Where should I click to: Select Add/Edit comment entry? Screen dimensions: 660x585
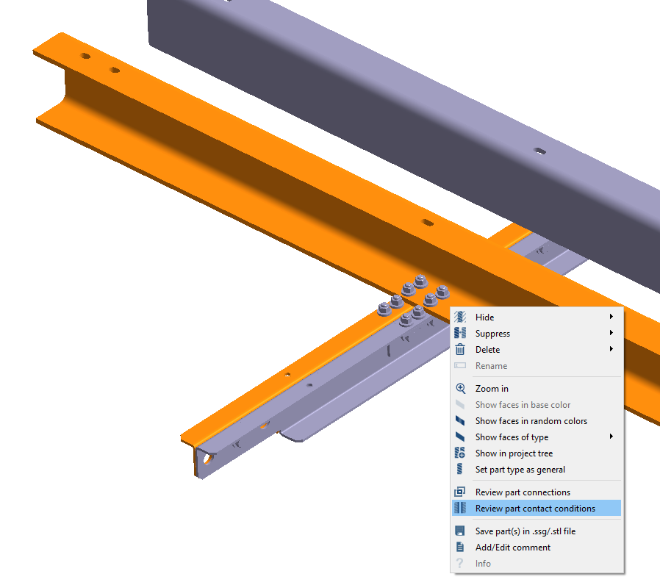point(537,547)
